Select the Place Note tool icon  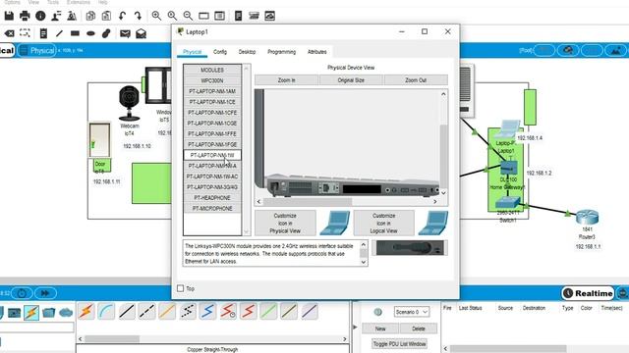coord(43,33)
